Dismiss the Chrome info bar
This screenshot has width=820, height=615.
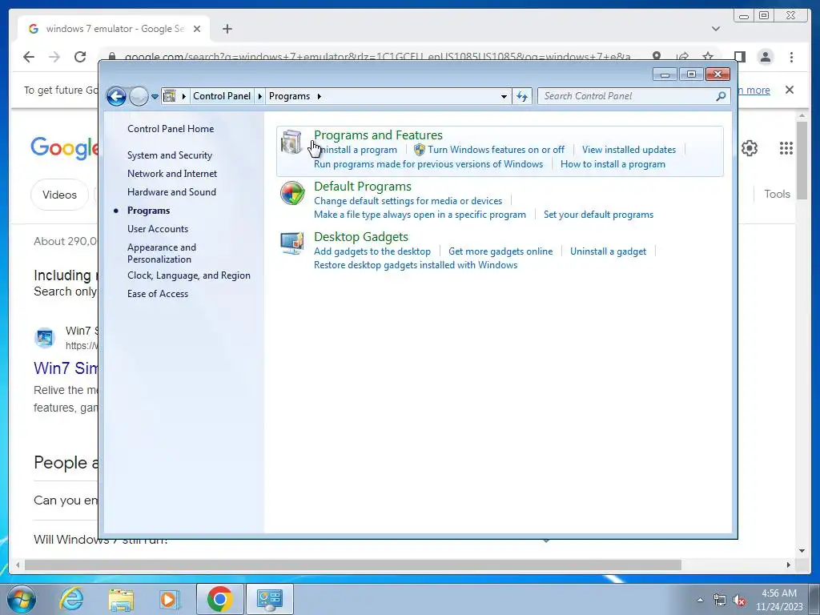[790, 90]
